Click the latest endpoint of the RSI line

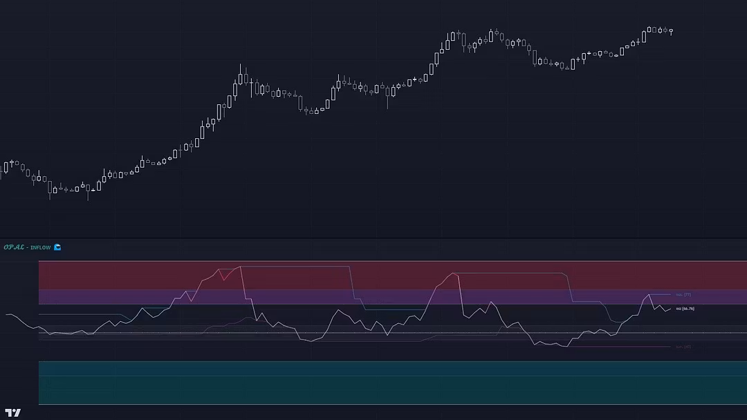670,309
